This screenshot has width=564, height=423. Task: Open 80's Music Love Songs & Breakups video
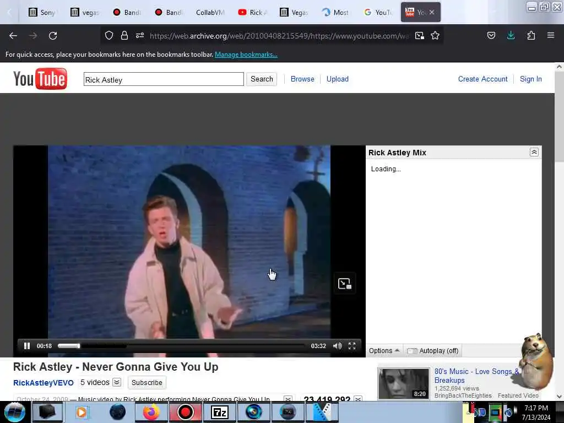point(476,376)
